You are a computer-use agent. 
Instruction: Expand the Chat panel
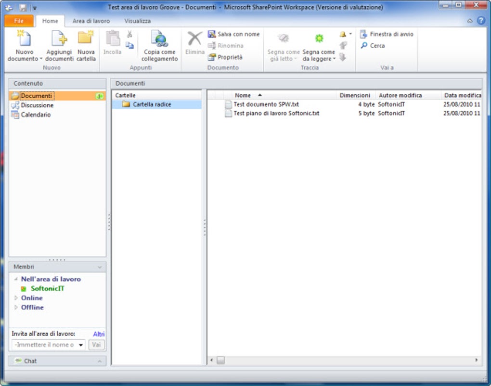click(x=100, y=361)
